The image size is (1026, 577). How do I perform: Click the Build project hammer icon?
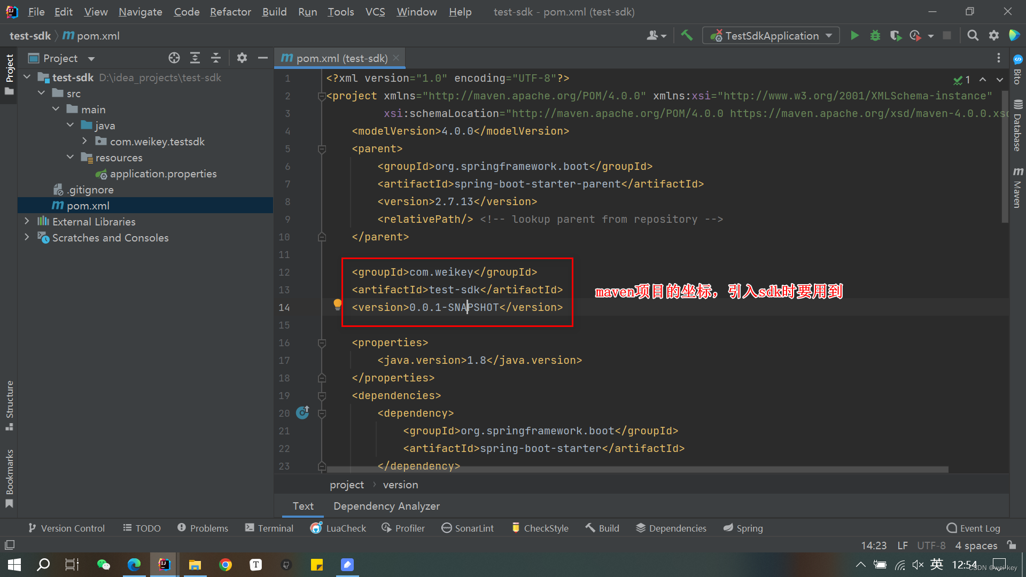687,36
